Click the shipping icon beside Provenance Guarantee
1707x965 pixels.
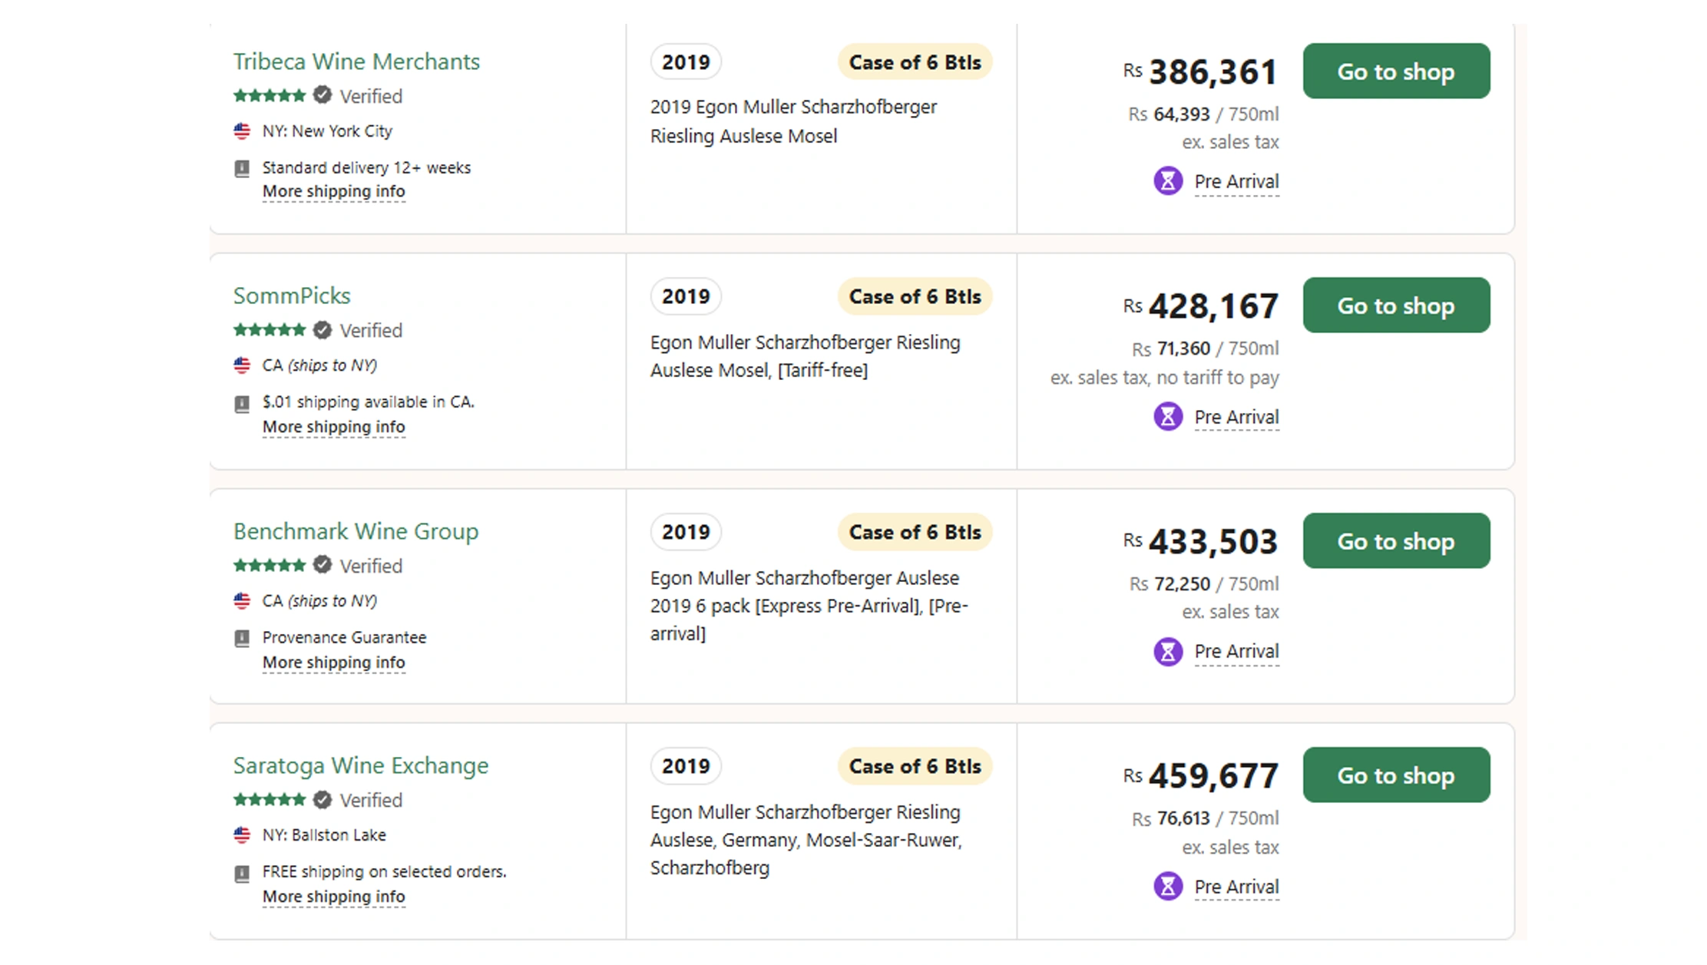pos(242,638)
